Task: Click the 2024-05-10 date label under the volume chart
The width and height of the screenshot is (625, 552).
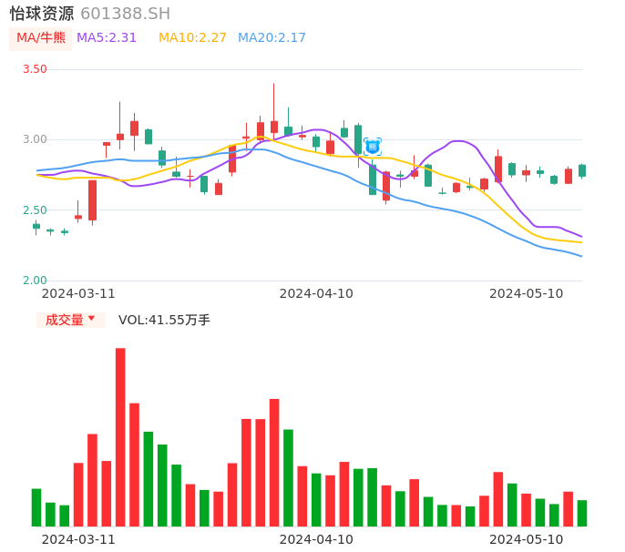Action: [x=527, y=539]
